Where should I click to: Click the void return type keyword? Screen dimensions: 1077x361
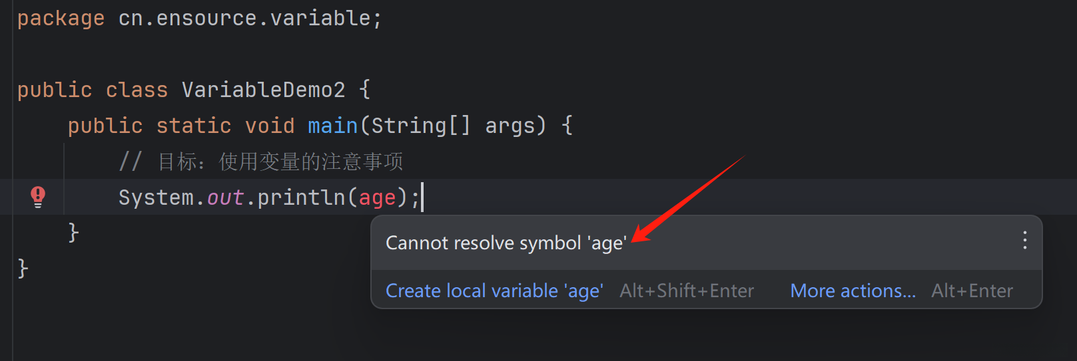tap(269, 126)
